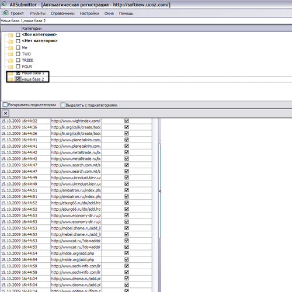Check the <Все категории> checkbox
The image size is (292, 292).
coord(18,34)
